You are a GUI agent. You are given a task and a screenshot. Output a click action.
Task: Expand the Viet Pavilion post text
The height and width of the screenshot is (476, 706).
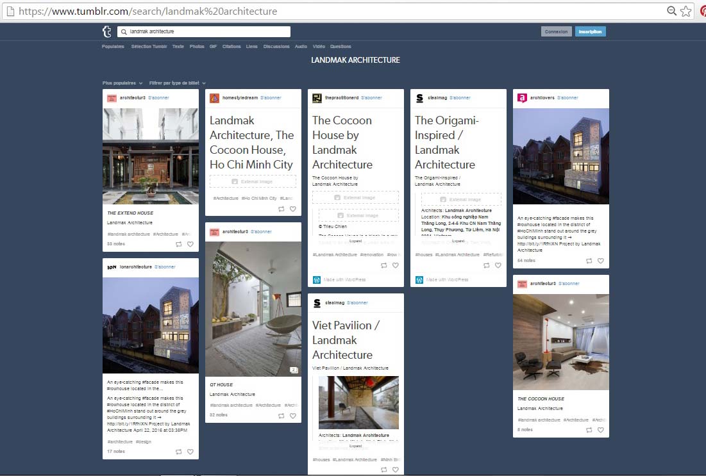(356, 447)
